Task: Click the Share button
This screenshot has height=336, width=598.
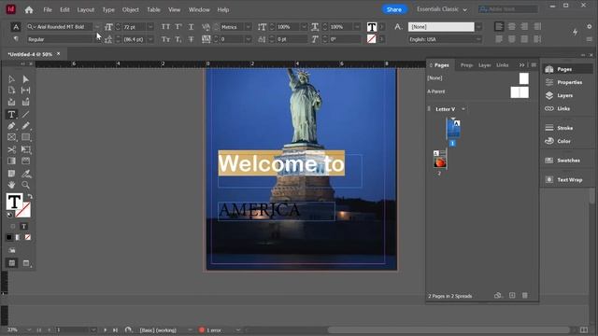Action: 394,9
